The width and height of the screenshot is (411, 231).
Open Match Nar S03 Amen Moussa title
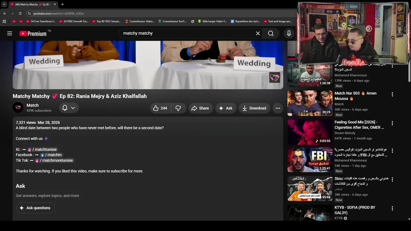click(355, 96)
